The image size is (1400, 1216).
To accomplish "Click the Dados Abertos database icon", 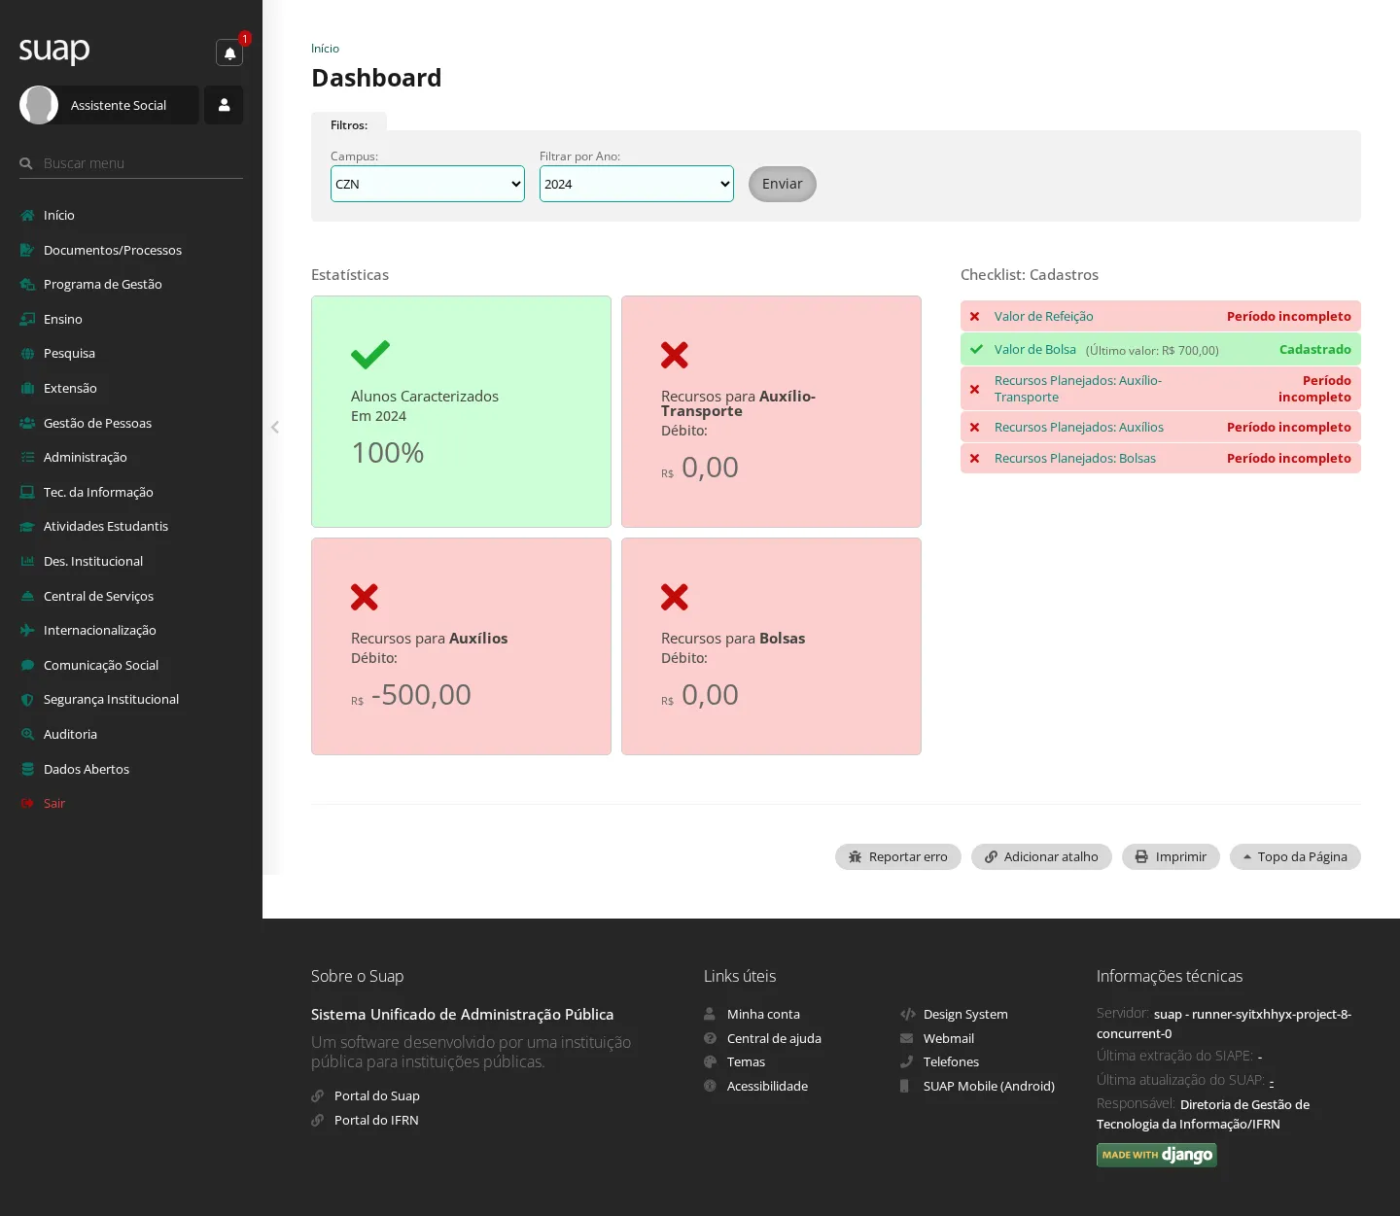I will click(27, 769).
